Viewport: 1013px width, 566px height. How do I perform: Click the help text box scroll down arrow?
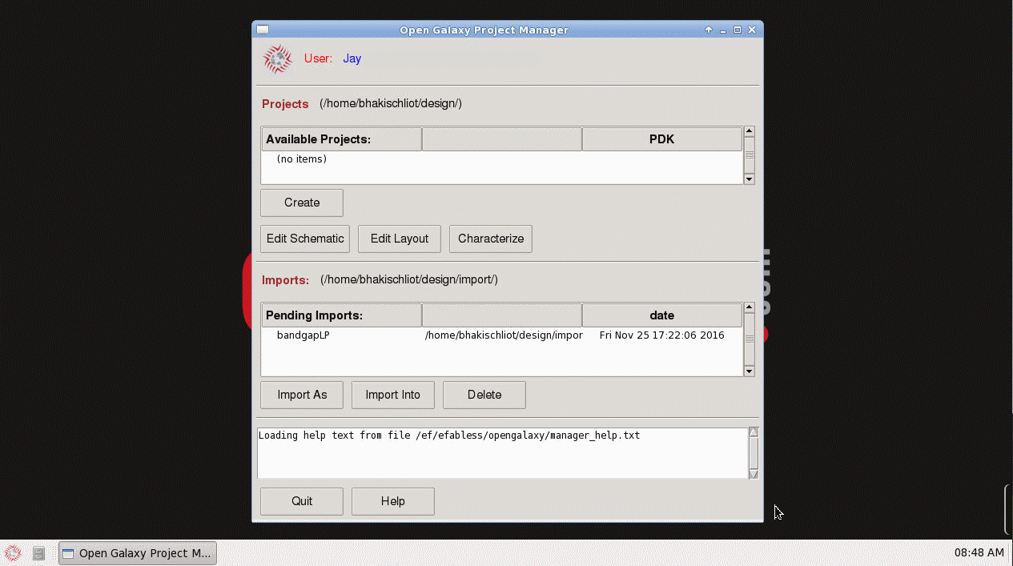(x=754, y=474)
